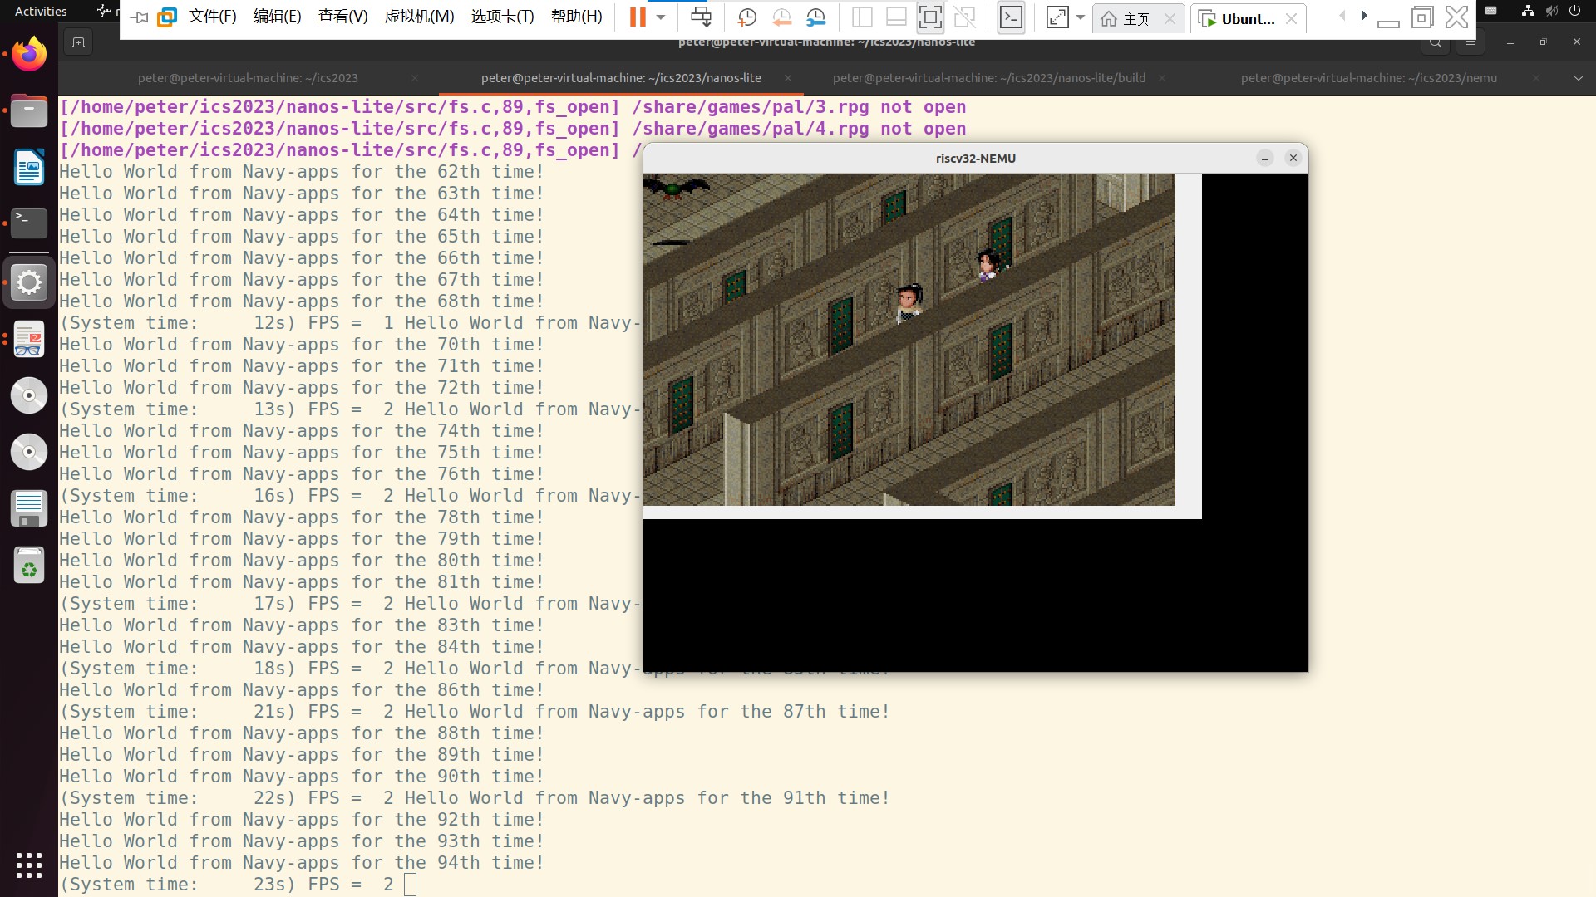Open the Activities overview
The width and height of the screenshot is (1596, 897).
[x=41, y=11]
